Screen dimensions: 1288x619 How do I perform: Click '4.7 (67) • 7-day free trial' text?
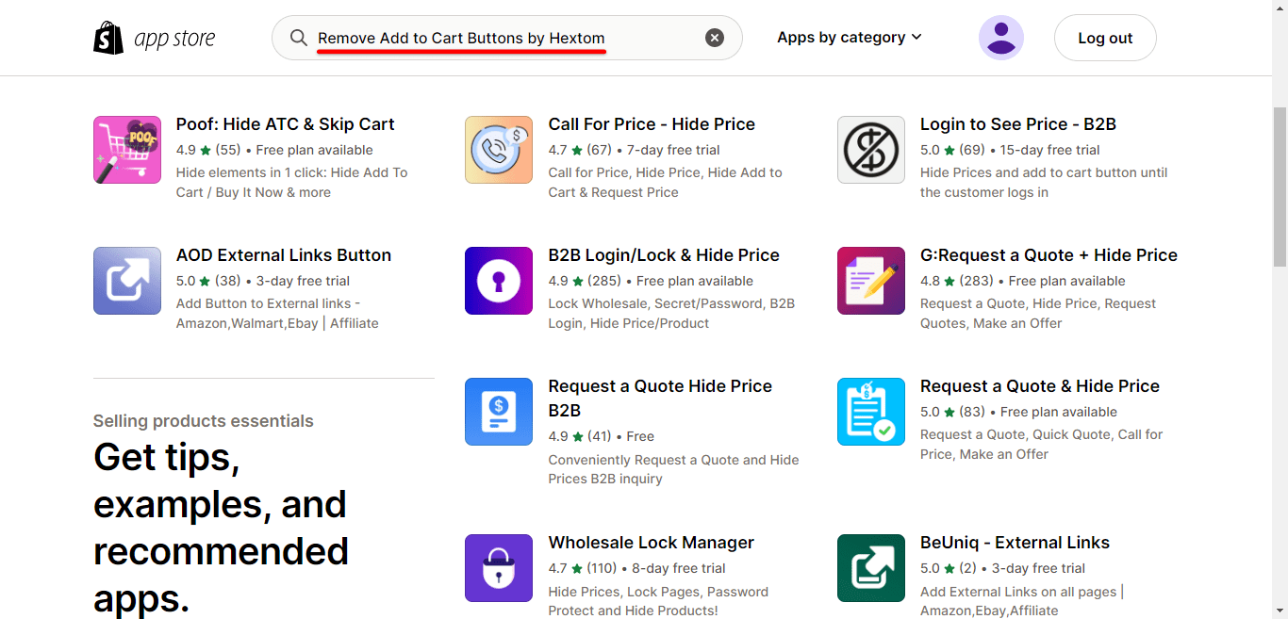[x=635, y=150]
